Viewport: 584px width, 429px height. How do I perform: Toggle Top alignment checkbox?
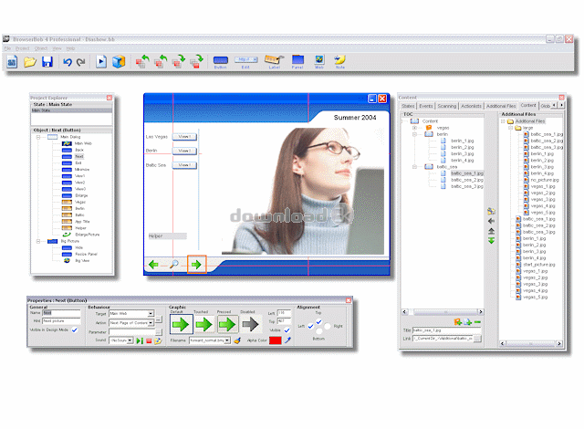[x=318, y=321]
